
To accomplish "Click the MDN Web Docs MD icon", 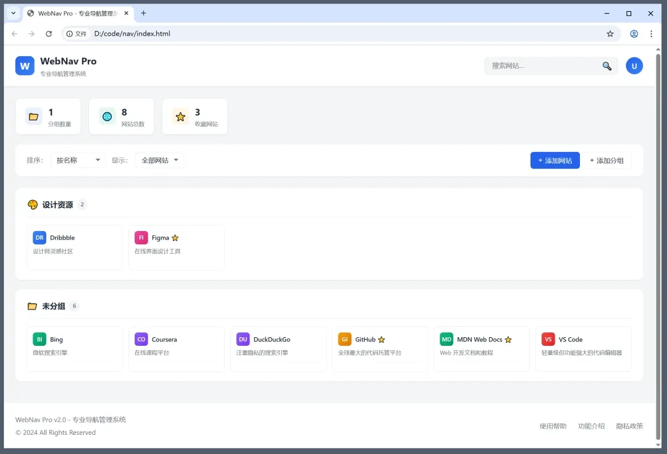I will [x=447, y=340].
